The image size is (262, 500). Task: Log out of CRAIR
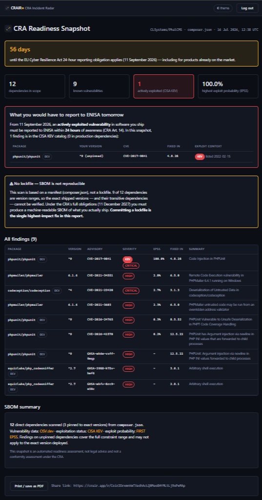pyautogui.click(x=247, y=8)
